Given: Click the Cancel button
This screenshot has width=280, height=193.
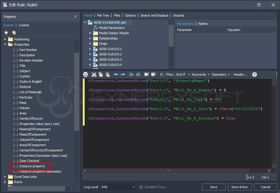Looking at the screenshot, I should pyautogui.click(x=266, y=187).
